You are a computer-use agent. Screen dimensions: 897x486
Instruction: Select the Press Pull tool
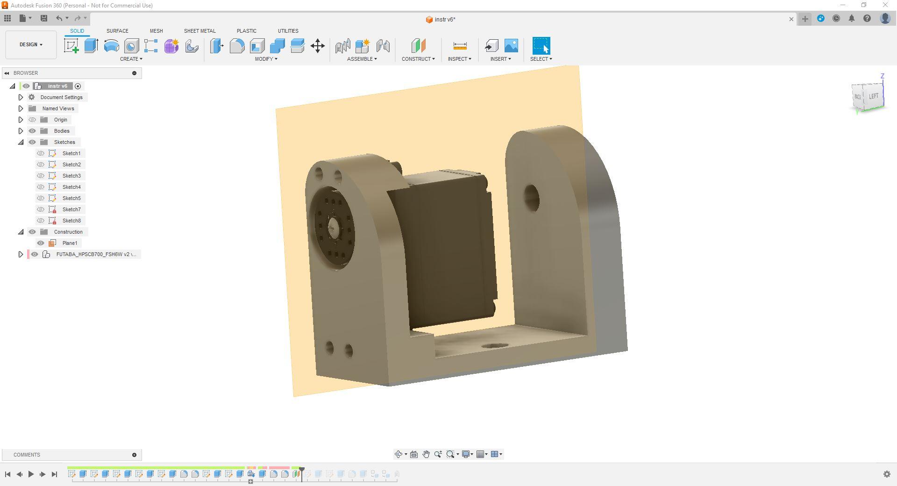217,46
